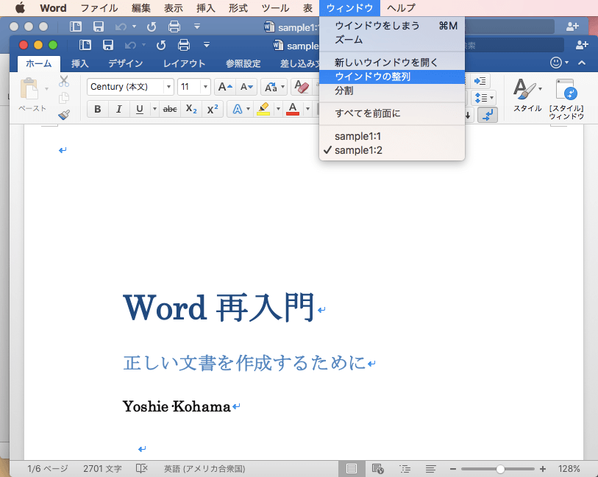
Task: Apply italic formatting with the I button
Action: [x=118, y=109]
